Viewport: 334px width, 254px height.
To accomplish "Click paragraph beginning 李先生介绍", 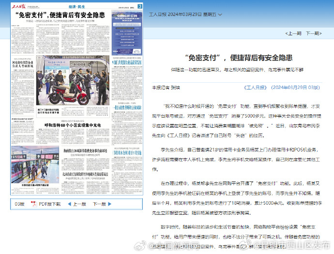I will point(237,160).
